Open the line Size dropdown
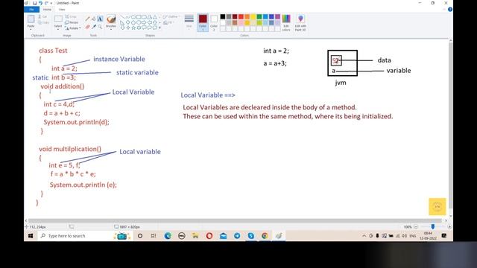 (x=189, y=22)
